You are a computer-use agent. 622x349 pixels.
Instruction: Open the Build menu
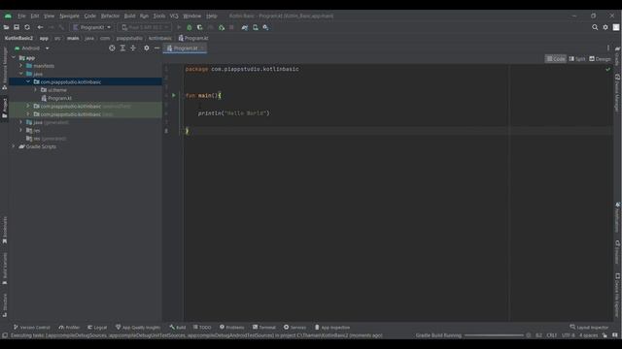[x=129, y=16]
